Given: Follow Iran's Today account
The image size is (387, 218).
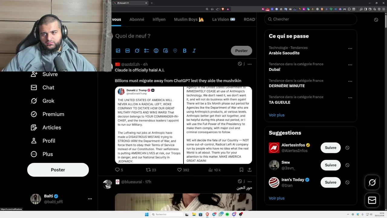Looking at the screenshot, I should click(331, 182).
